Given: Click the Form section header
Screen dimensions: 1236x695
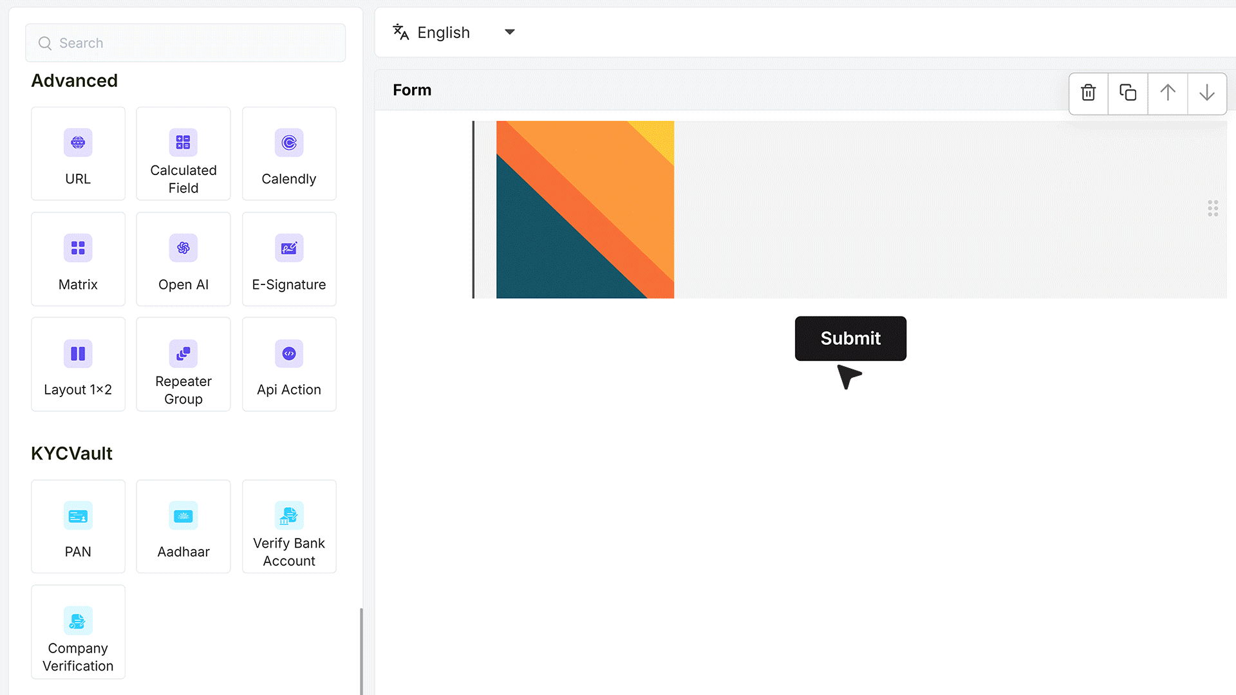Looking at the screenshot, I should [x=412, y=90].
